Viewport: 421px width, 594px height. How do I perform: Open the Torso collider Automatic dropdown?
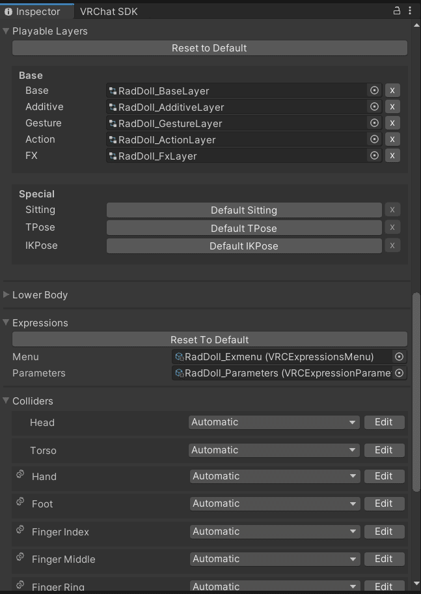click(x=274, y=450)
